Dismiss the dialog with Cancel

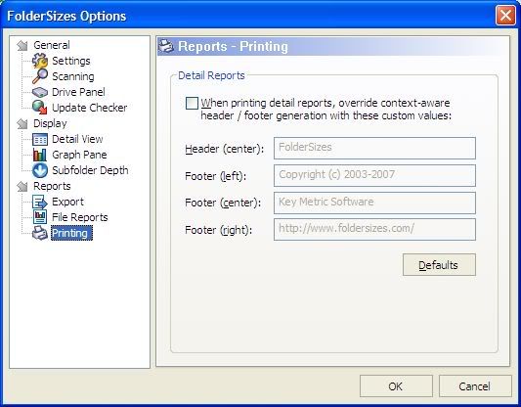[x=475, y=386]
